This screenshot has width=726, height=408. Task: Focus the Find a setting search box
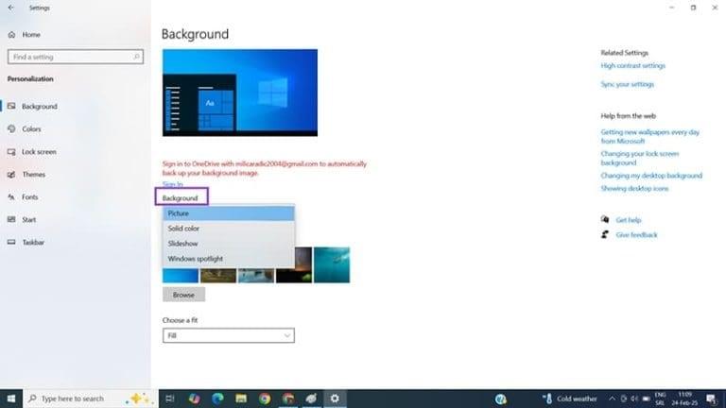point(76,57)
